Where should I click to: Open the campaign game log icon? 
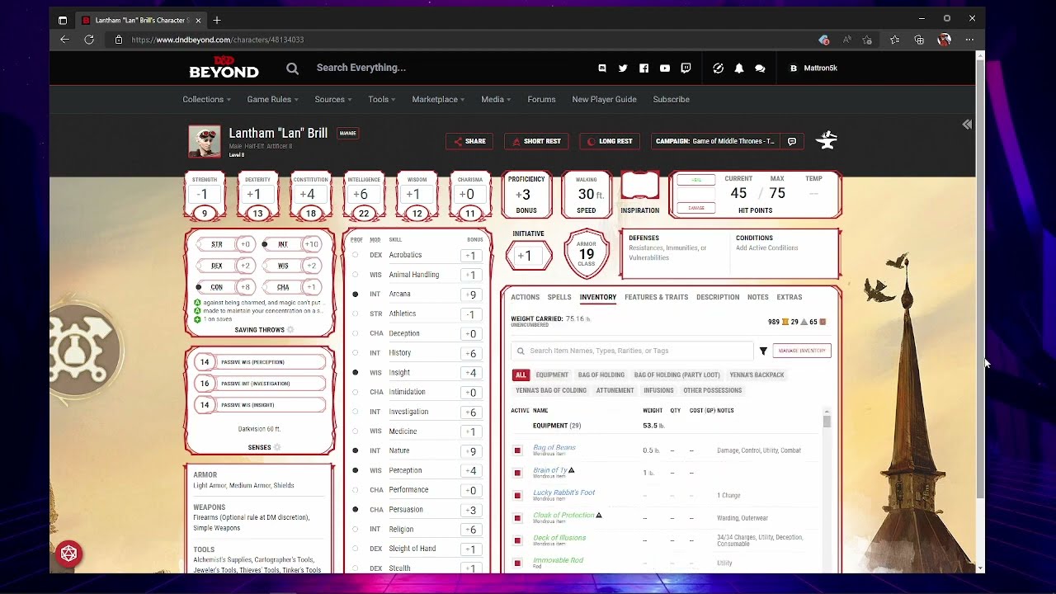[x=792, y=141]
